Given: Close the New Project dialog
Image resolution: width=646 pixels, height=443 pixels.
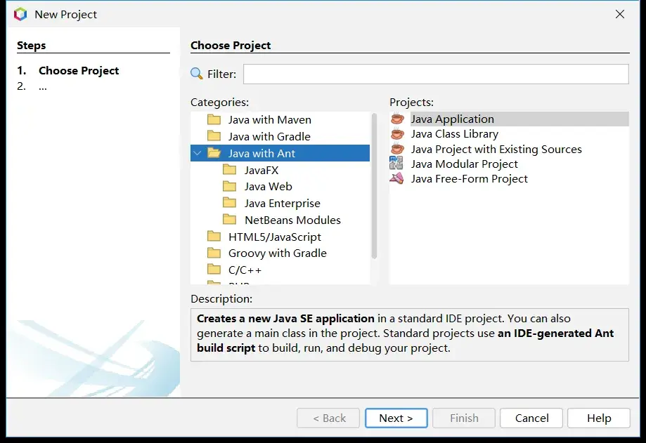Looking at the screenshot, I should (619, 15).
